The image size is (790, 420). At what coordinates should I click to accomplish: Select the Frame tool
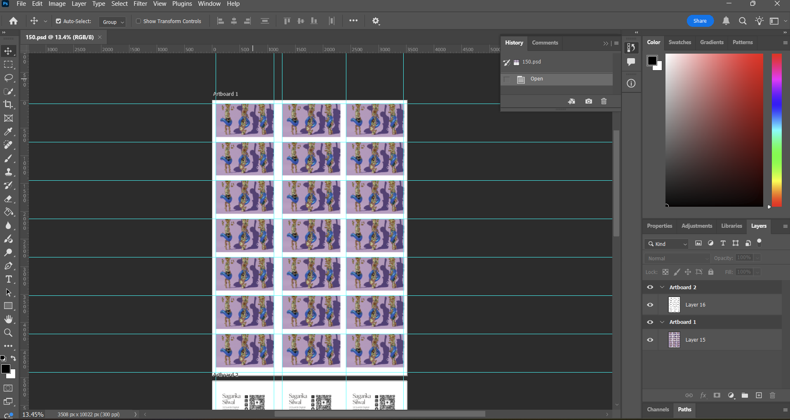pos(8,118)
